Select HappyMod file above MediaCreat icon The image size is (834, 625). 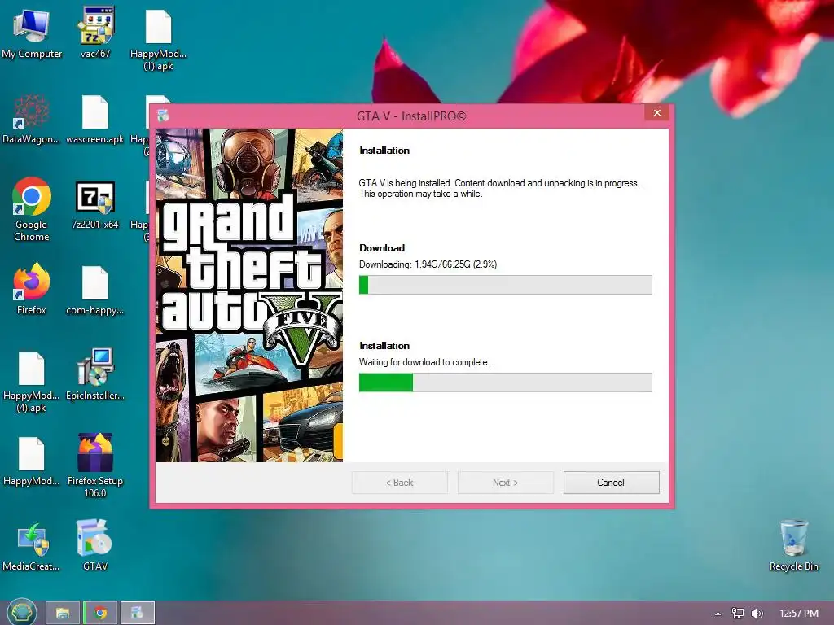click(32, 461)
